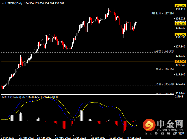Viewport: 187px width, 139px height.
Task: Select the 123.000 price level label
Action: click(x=180, y=62)
